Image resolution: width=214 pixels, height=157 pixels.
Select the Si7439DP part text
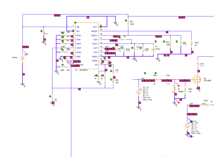[207, 81]
